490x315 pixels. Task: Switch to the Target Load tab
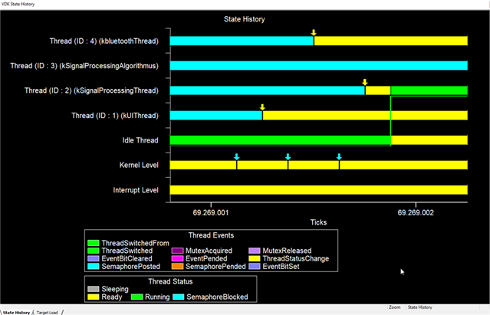[47, 312]
